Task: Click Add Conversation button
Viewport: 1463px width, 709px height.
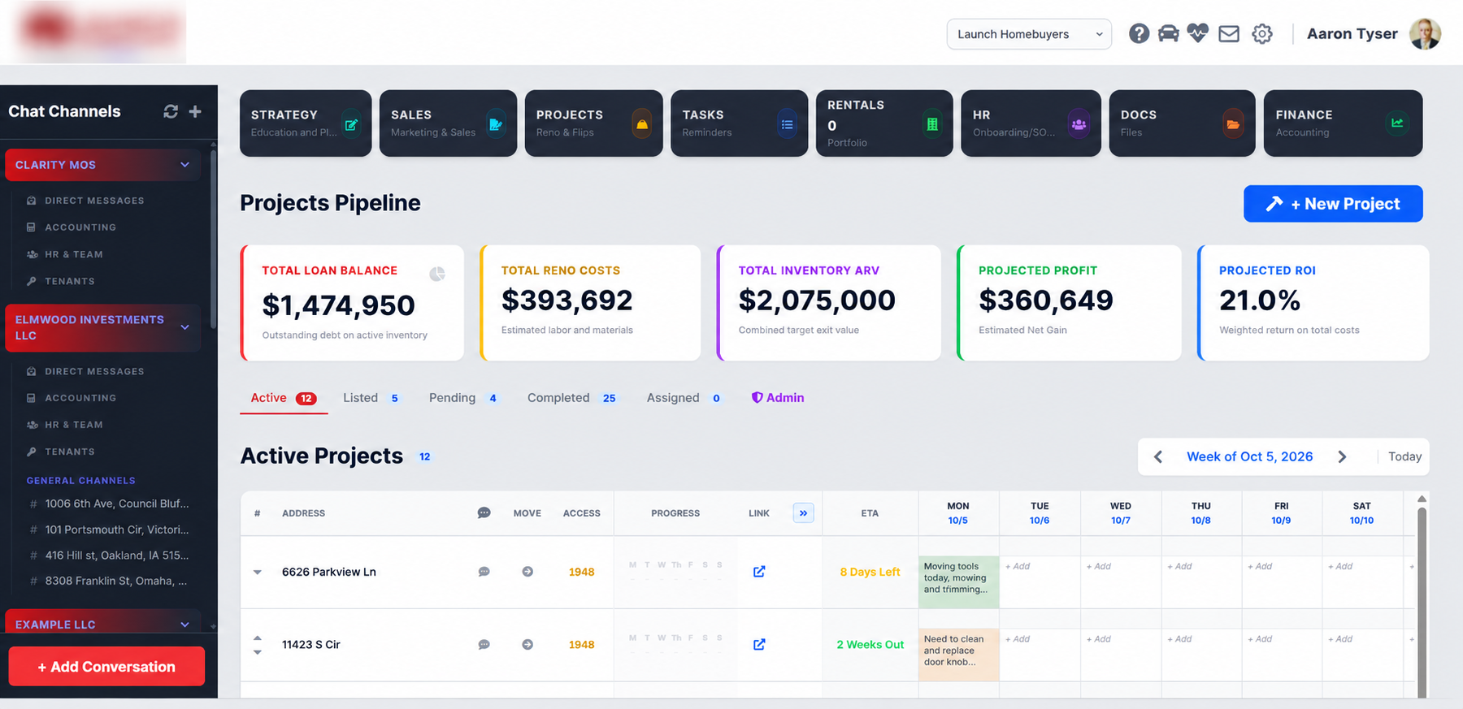Action: tap(106, 667)
